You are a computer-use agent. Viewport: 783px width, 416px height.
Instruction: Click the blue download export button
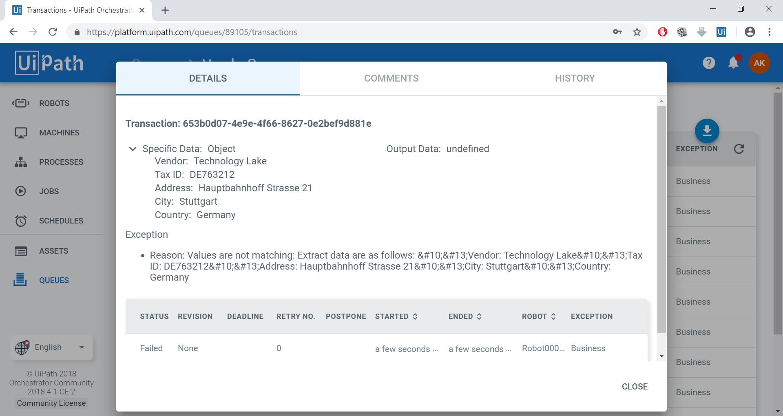(x=707, y=131)
